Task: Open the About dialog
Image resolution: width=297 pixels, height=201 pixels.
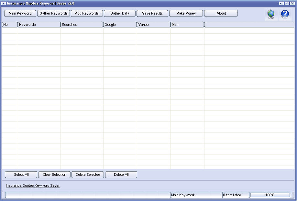Action: pos(221,14)
